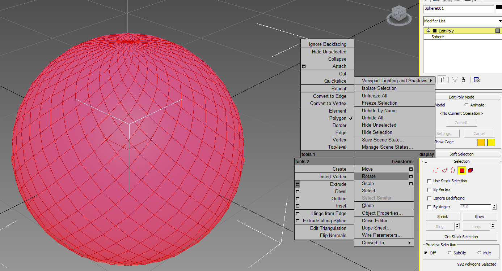
Task: Open Bevel settings box icon
Action: tap(298, 191)
